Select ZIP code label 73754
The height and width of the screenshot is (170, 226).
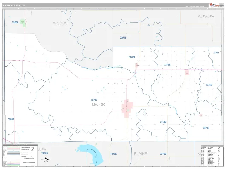pos(216,53)
